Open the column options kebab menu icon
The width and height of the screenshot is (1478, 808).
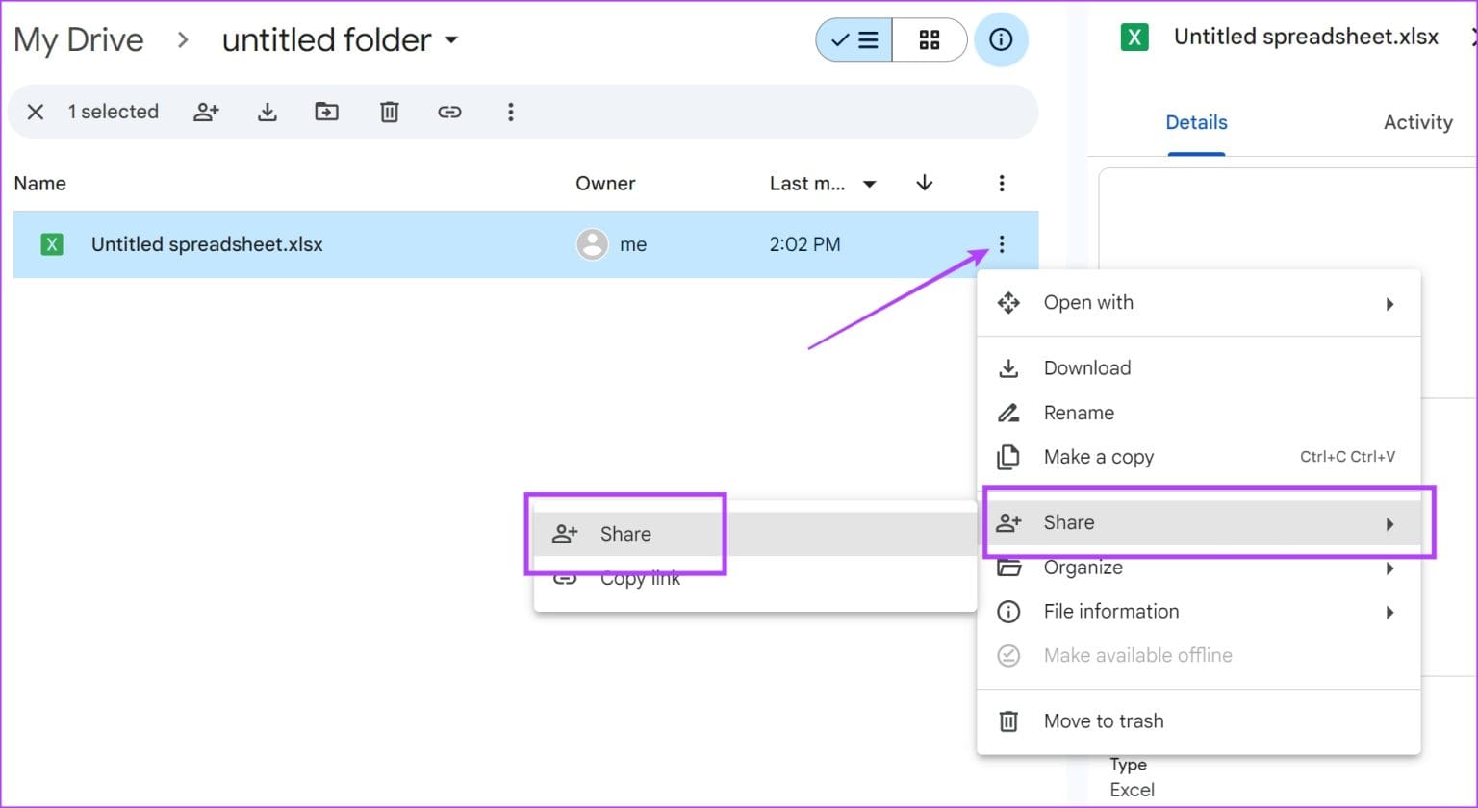[x=1002, y=183]
